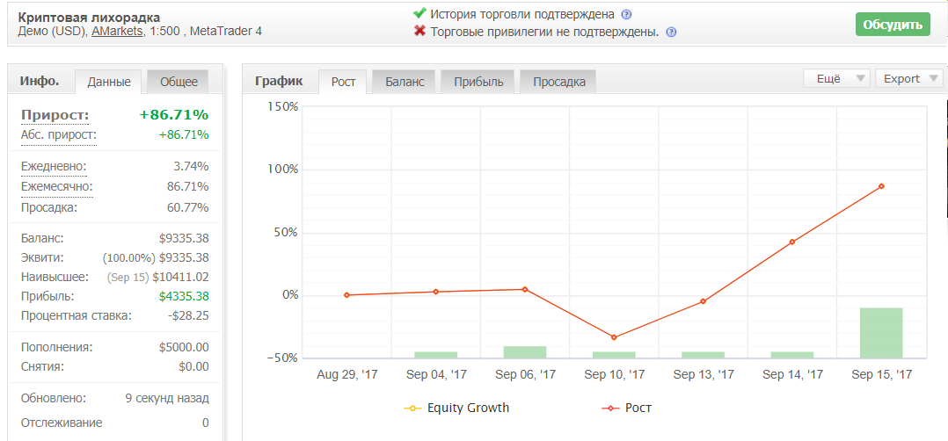Viewport: 948px width, 441px height.
Task: Select the Просадка chart tab
Action: point(559,82)
